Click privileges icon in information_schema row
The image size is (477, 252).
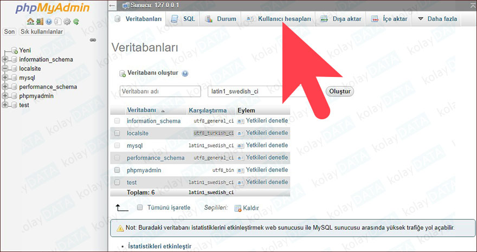[241, 121]
